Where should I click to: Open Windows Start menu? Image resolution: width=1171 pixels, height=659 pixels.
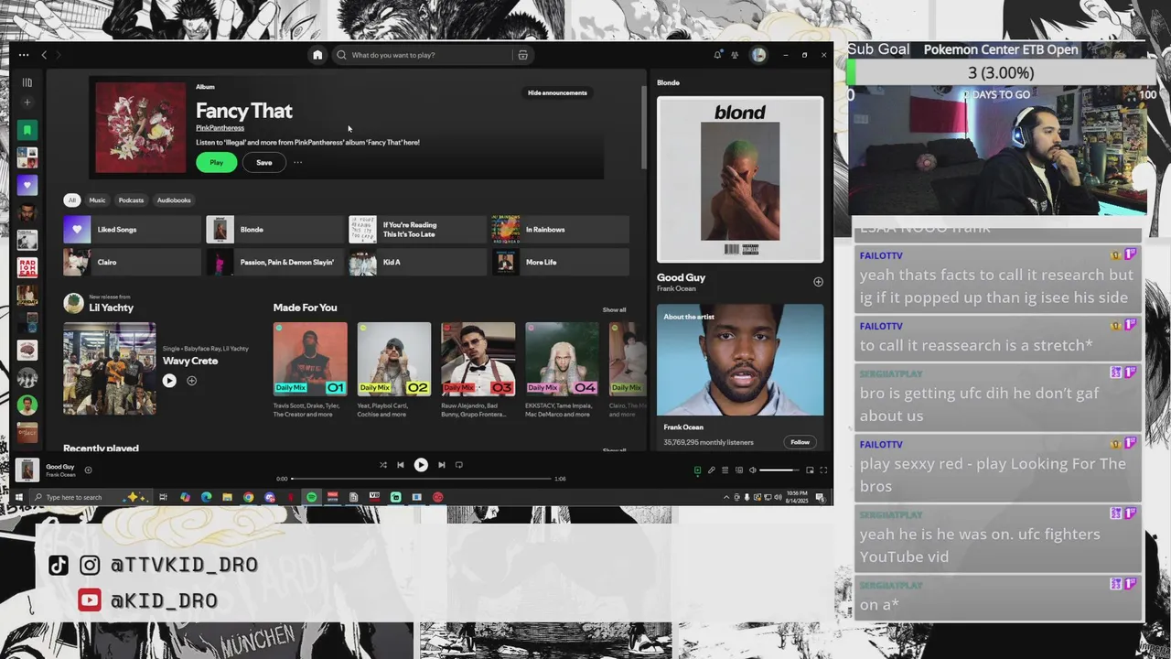(18, 497)
